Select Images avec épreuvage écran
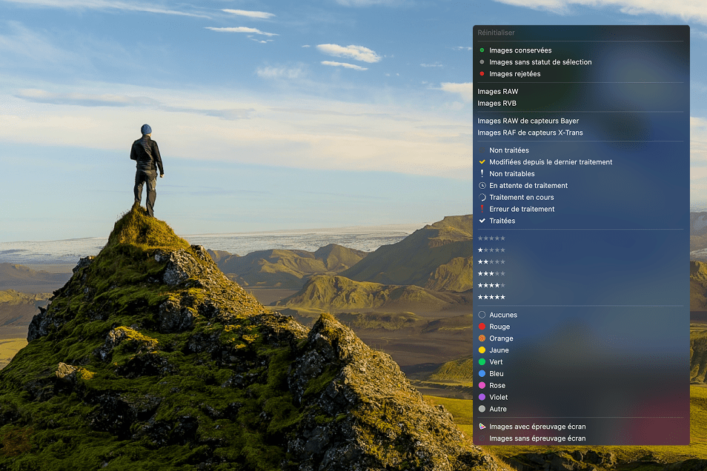Screen dimensions: 707x471 point(537,427)
